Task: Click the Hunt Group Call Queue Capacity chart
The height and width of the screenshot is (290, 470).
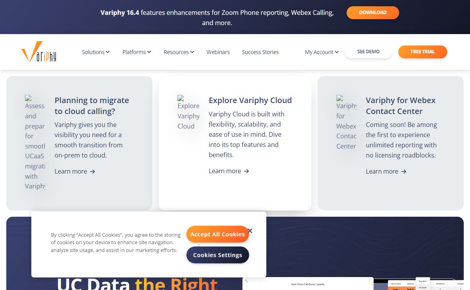Action: tap(307, 284)
